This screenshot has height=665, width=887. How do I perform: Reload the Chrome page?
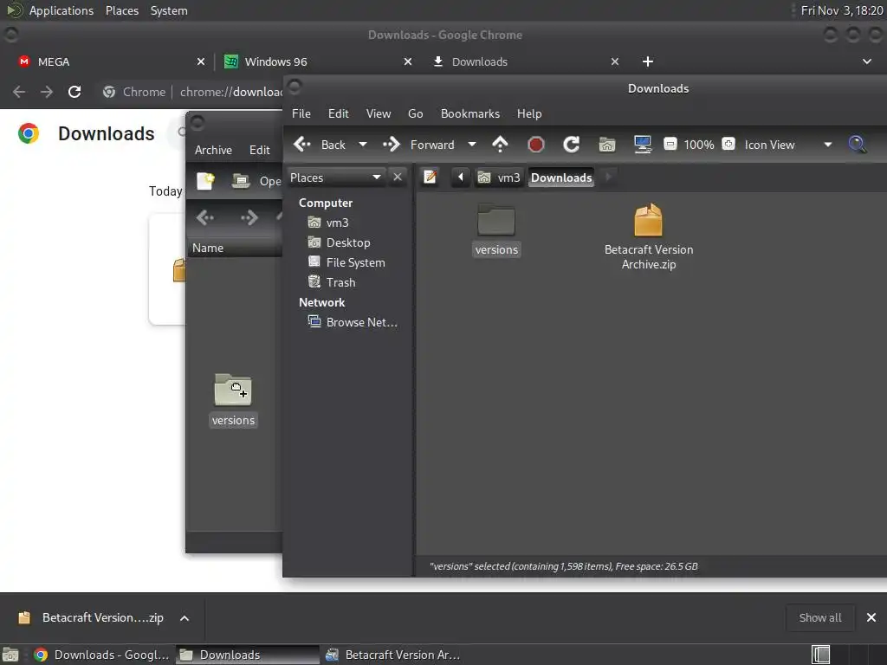pyautogui.click(x=74, y=92)
